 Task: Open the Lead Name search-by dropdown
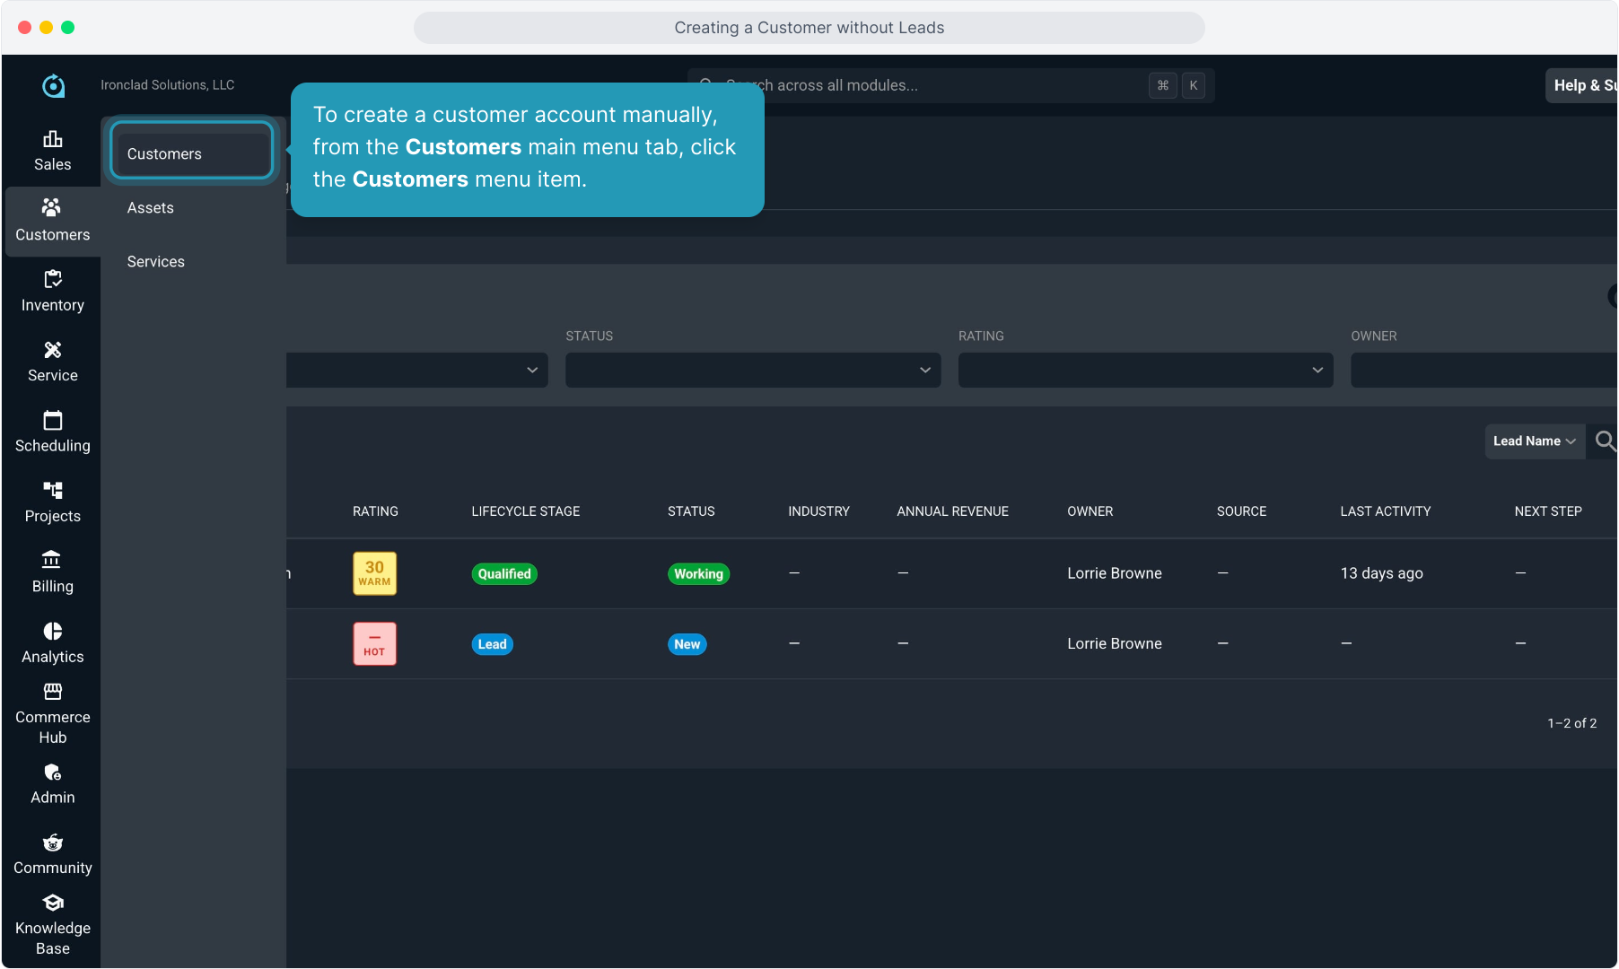(x=1534, y=441)
